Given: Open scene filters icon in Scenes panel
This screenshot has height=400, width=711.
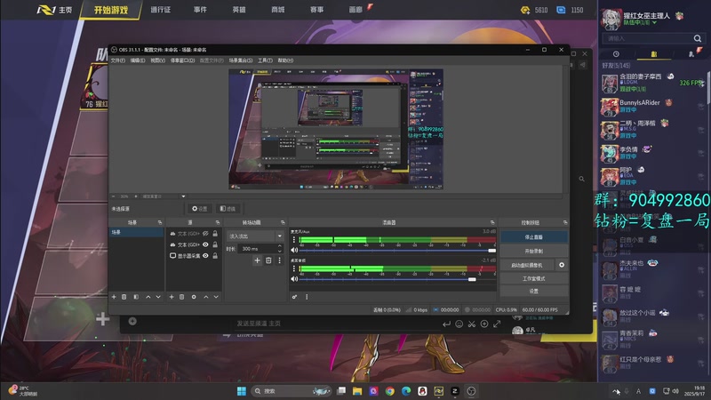Looking at the screenshot, I should coord(136,297).
